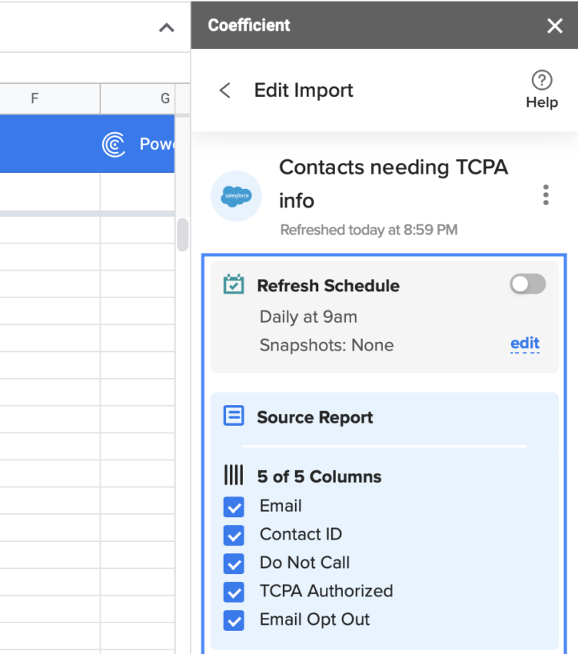Open the three-dot options menu for the import
The height and width of the screenshot is (654, 578).
(546, 195)
